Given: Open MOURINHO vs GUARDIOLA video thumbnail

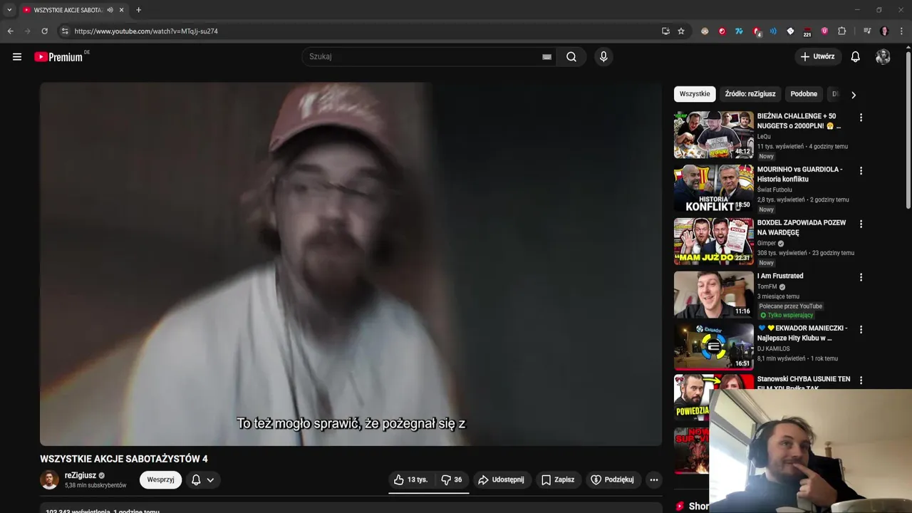Looking at the screenshot, I should point(713,188).
